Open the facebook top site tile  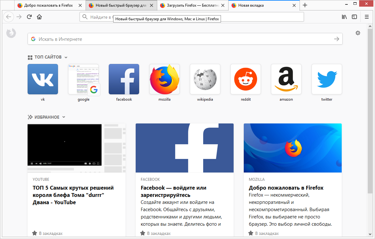tap(124, 79)
